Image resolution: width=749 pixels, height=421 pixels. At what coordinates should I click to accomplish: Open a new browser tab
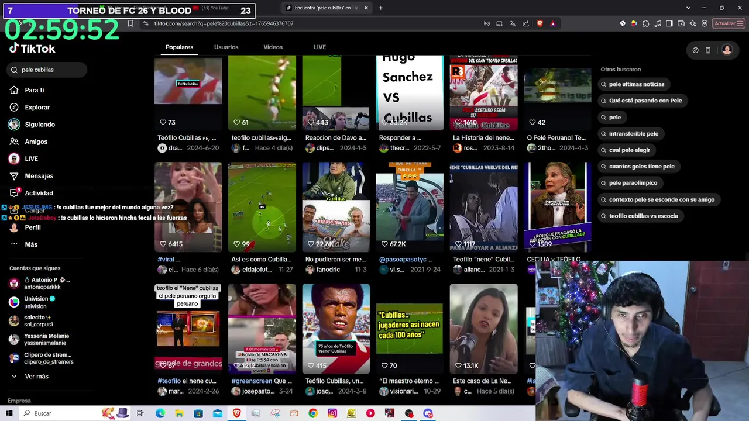[x=380, y=8]
